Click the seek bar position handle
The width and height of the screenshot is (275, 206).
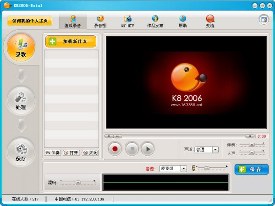tap(118, 136)
